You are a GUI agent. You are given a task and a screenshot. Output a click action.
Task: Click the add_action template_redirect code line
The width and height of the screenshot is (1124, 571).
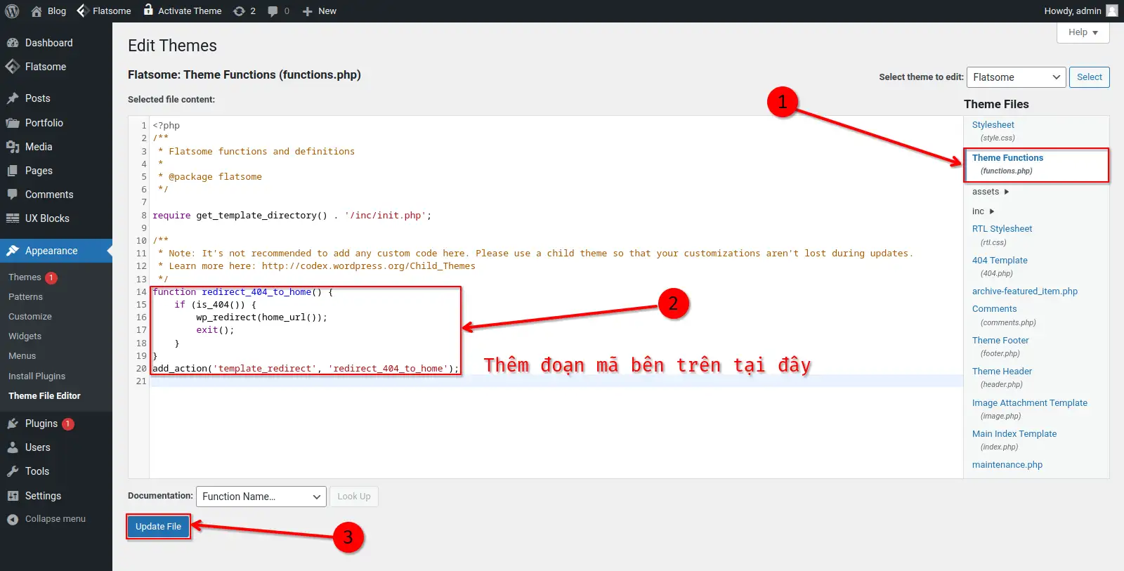point(306,369)
